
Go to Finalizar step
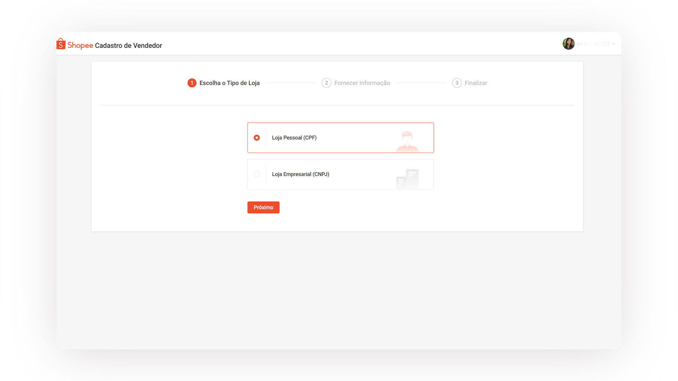476,83
